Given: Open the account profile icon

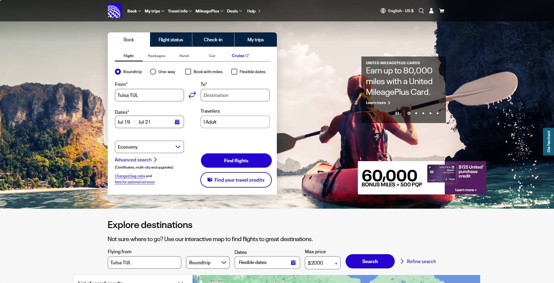Looking at the screenshot, I should (431, 11).
